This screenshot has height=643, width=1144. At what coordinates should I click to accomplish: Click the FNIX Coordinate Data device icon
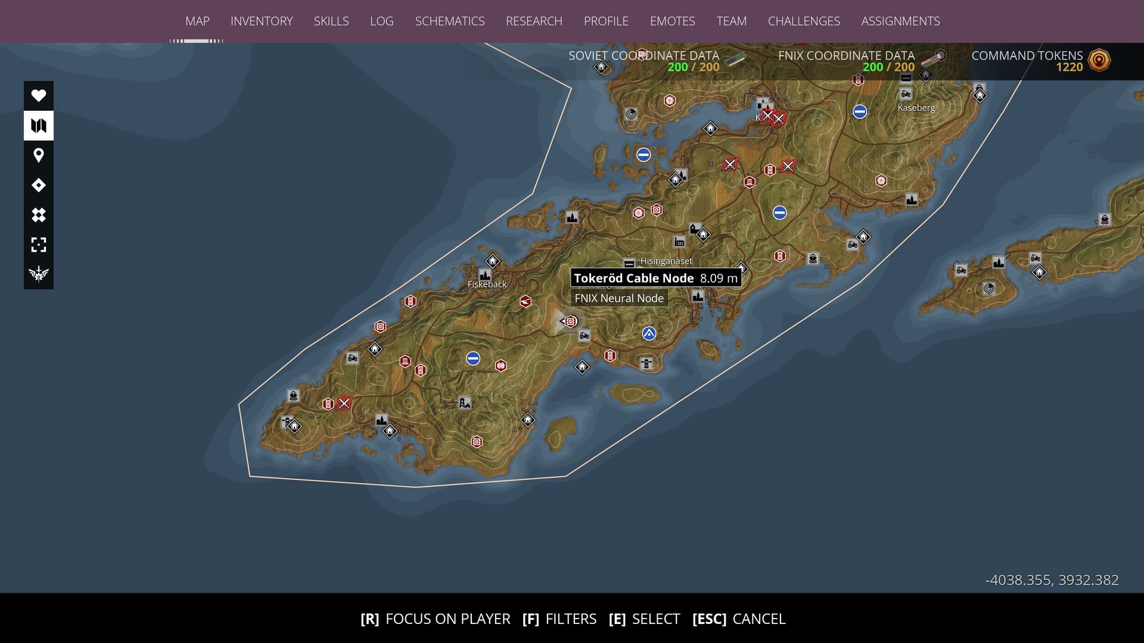point(934,58)
